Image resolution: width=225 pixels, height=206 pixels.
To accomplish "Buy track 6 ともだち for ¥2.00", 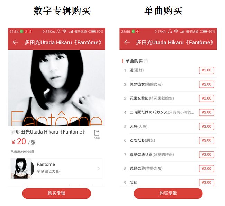I will pyautogui.click(x=207, y=140).
